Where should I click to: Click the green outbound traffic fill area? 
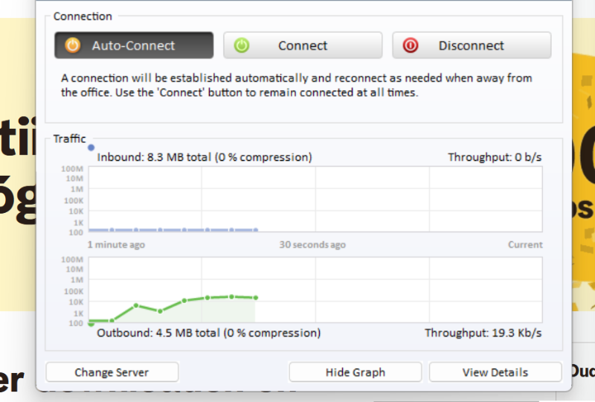[208, 311]
